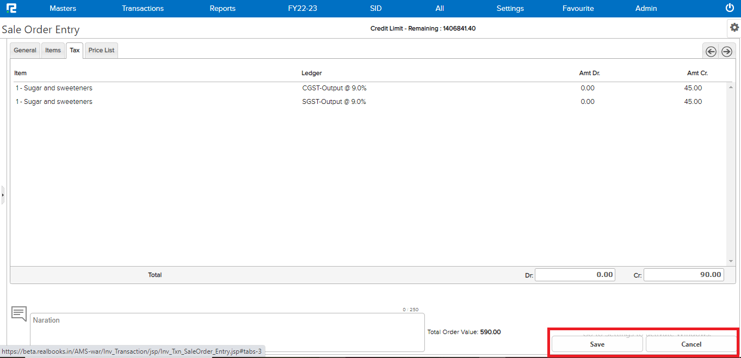Viewport: 741px width, 358px height.
Task: Go to previous tab with left arrow
Action: 711,51
